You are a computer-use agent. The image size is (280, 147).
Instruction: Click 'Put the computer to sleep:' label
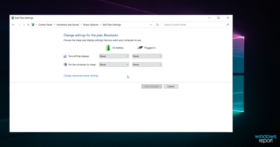[82, 64]
